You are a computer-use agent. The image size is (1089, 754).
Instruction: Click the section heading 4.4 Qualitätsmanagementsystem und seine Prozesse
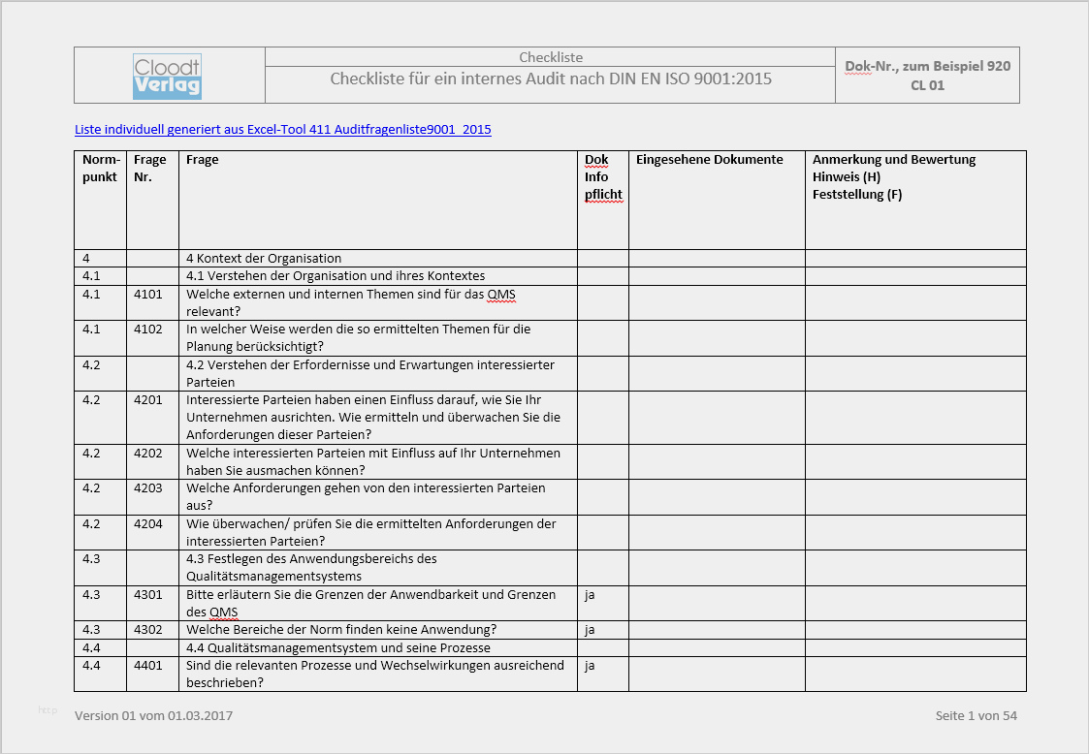tap(338, 647)
